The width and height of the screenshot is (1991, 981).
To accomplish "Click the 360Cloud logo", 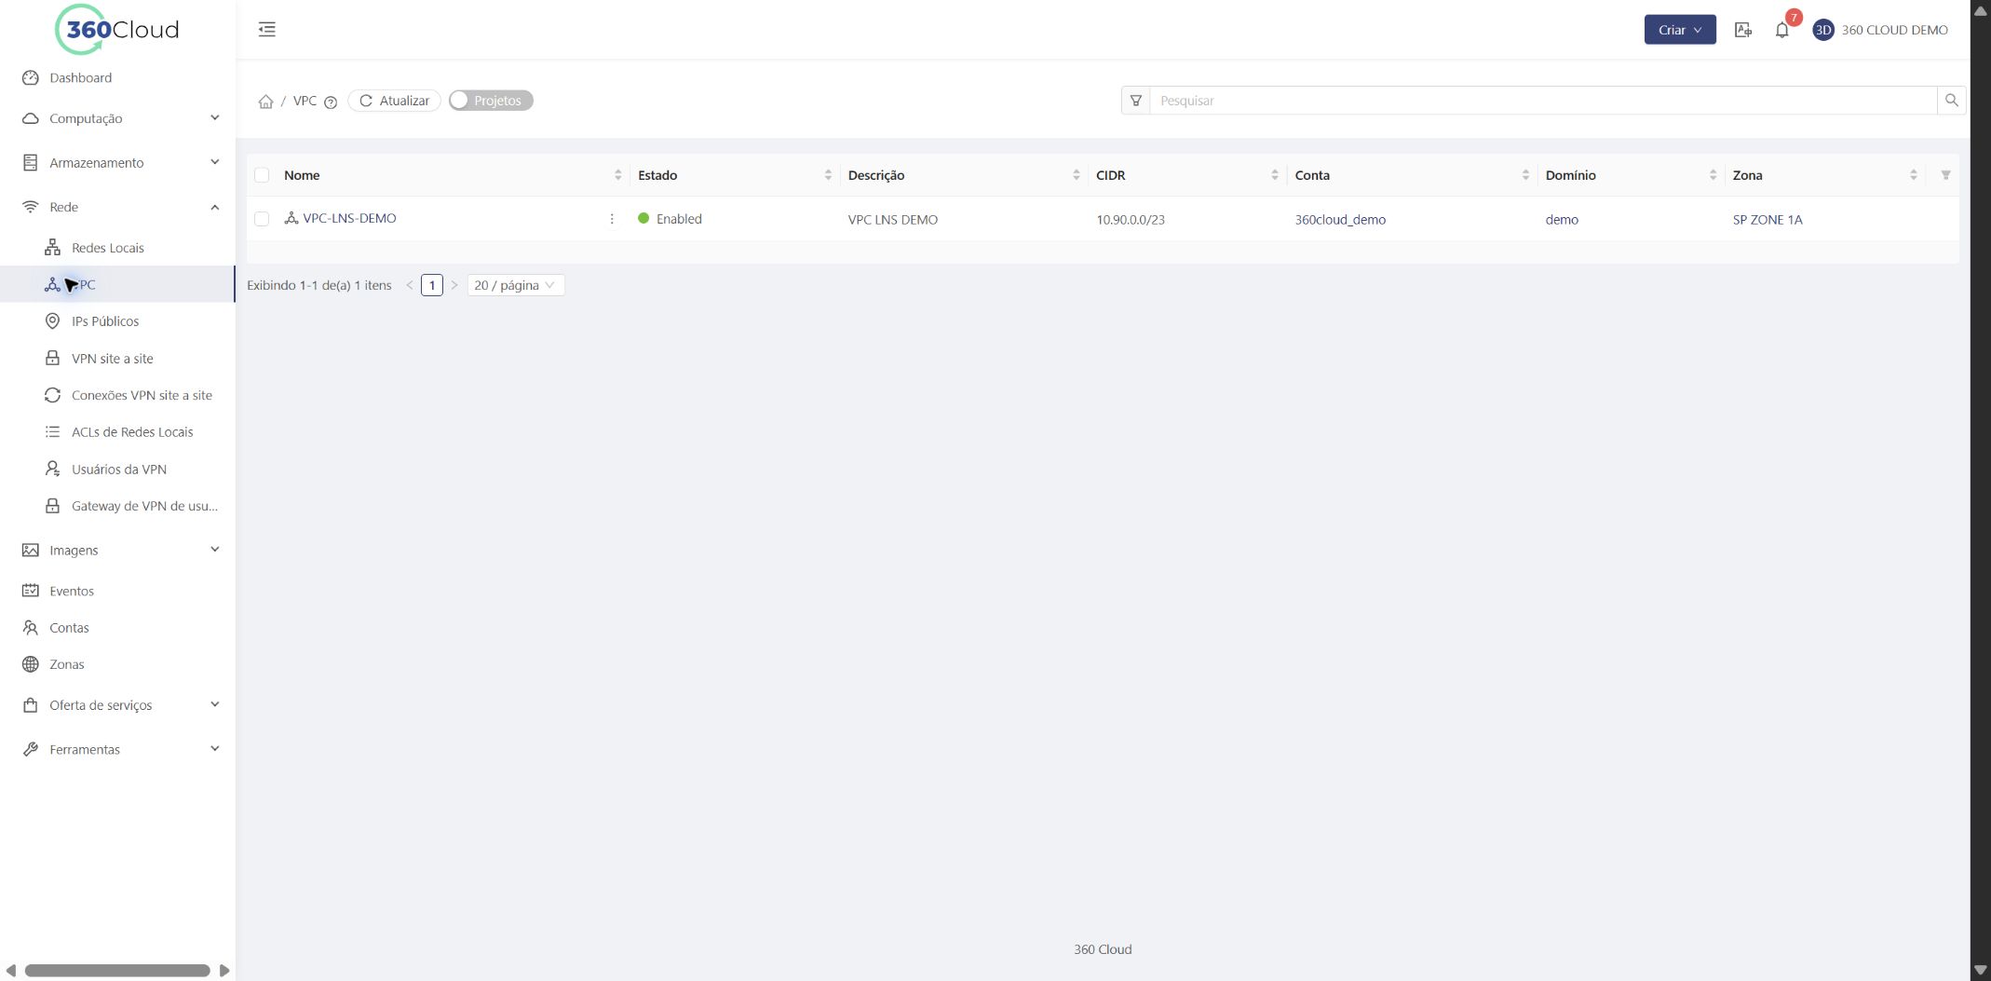I will coord(117,29).
